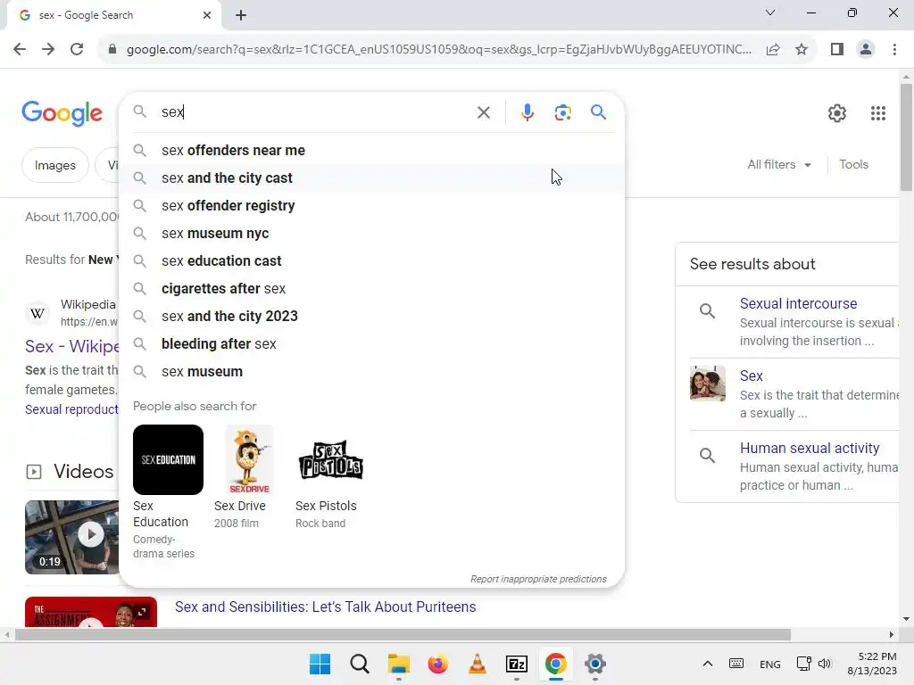Close the Google Search tab
Viewport: 914px width, 685px height.
tap(207, 15)
